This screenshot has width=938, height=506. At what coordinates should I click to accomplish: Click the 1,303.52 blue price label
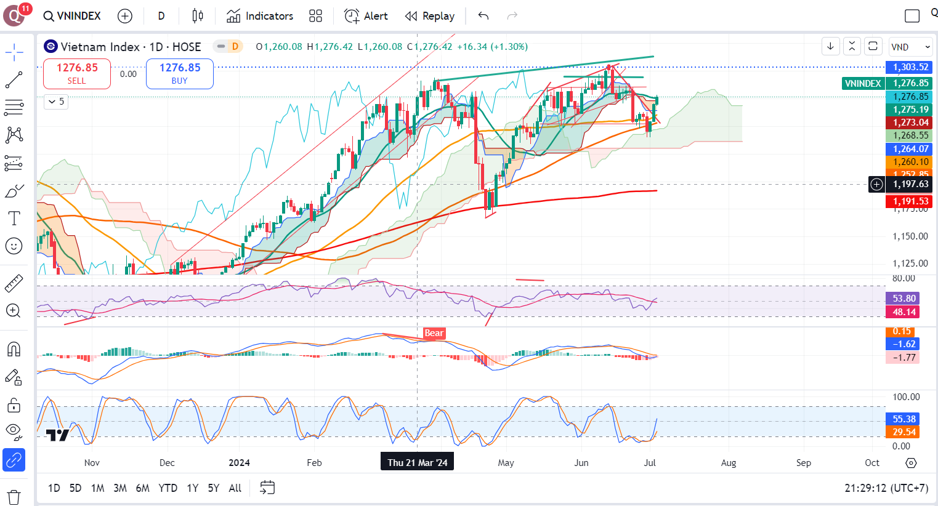[x=909, y=67]
